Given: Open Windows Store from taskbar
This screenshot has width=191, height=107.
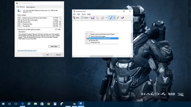Looking at the screenshot, I should click(x=42, y=104).
